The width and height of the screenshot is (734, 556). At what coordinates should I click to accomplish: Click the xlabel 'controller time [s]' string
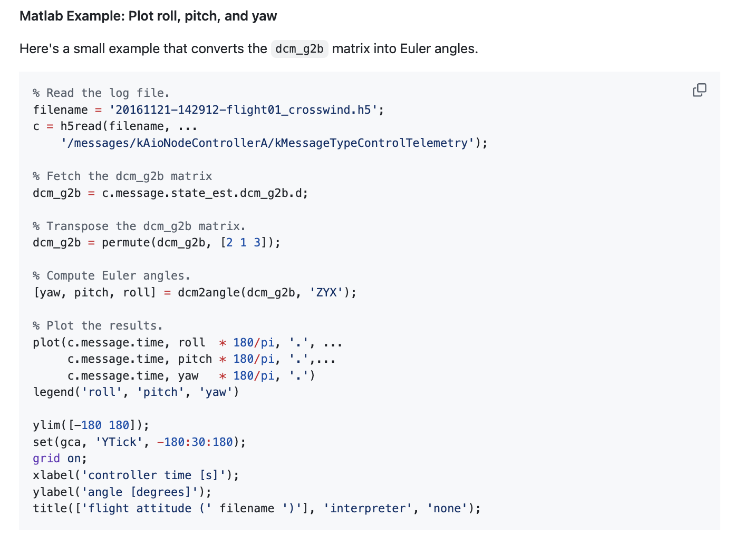pyautogui.click(x=157, y=475)
